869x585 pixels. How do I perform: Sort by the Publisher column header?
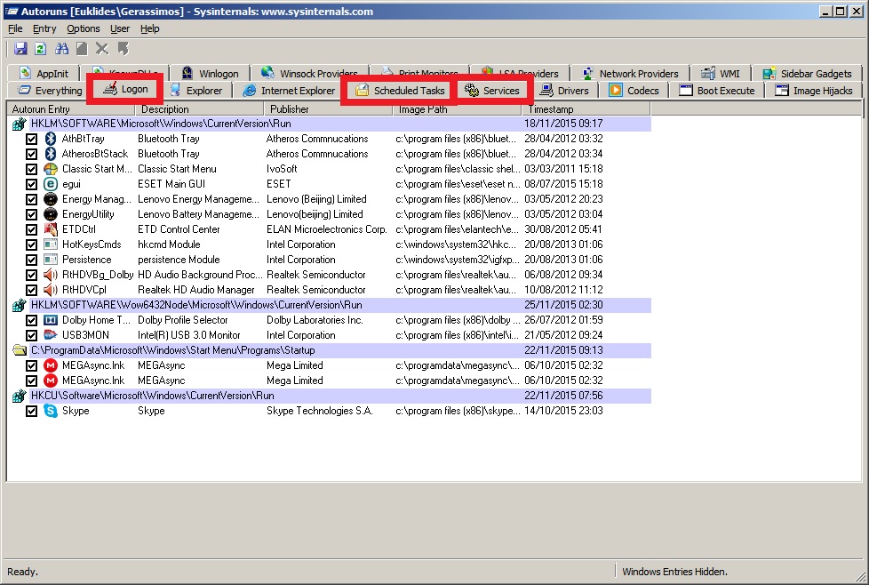(329, 109)
